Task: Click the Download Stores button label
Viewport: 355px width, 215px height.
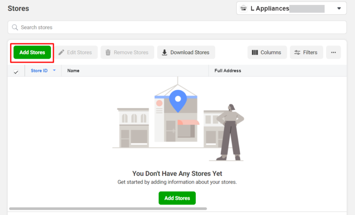Action: 190,53
